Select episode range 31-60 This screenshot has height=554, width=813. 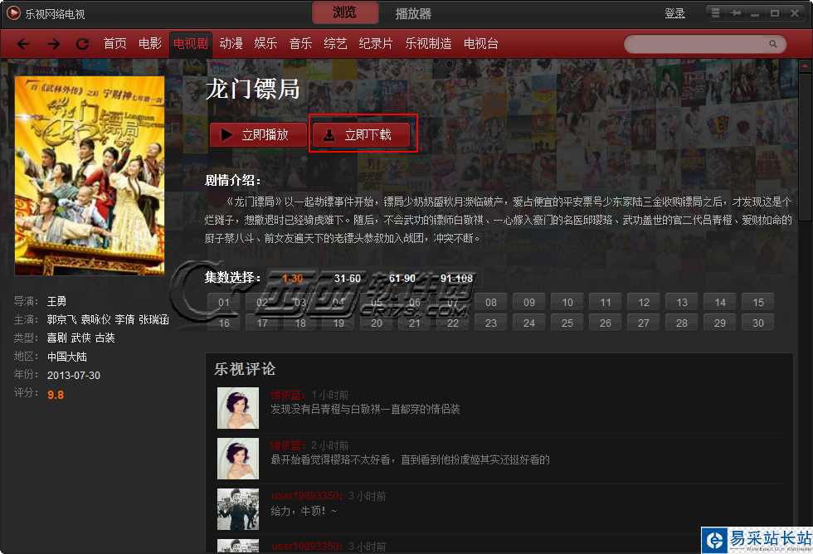[348, 279]
